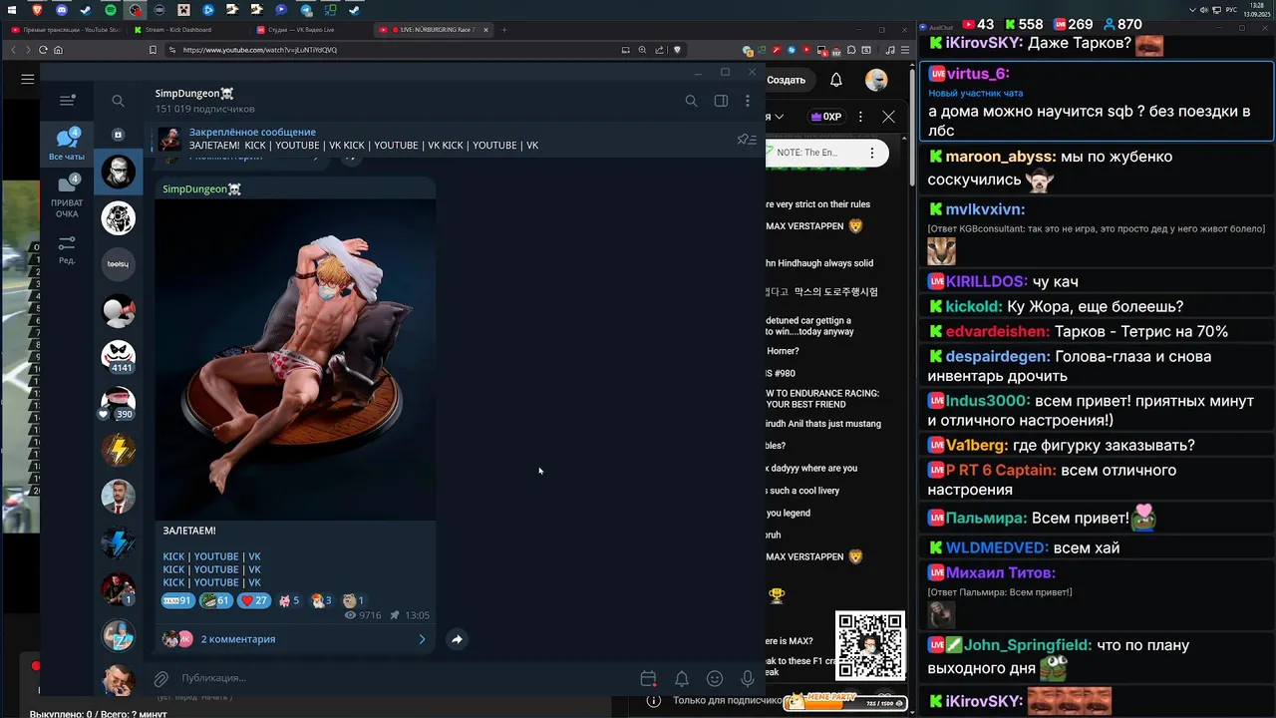The width and height of the screenshot is (1276, 718).
Task: Open the yellow lightning bolt channel
Action: 118,450
